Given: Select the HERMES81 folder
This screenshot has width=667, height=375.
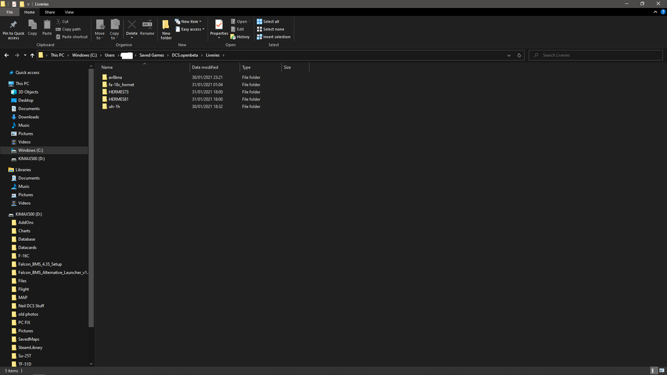Looking at the screenshot, I should pos(115,99).
